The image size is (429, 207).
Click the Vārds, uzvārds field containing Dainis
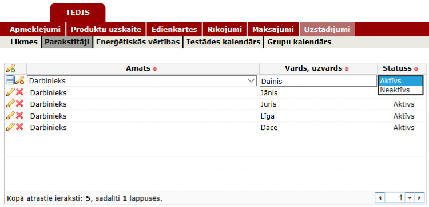(318, 81)
